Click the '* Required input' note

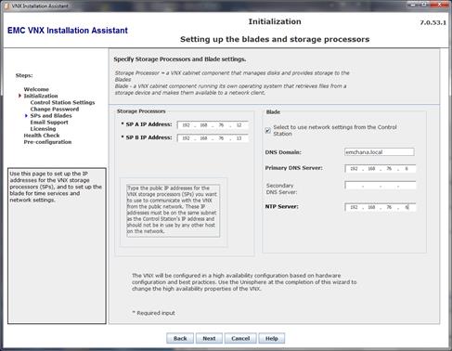154,313
